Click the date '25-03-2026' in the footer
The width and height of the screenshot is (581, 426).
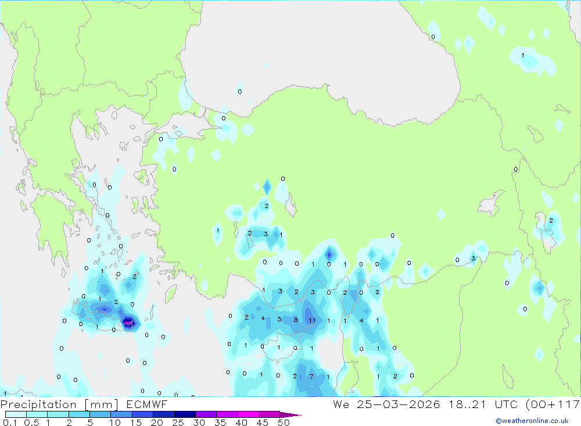point(399,404)
